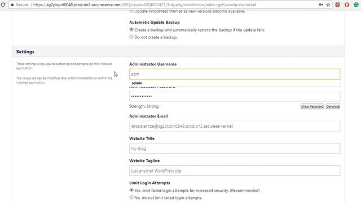Click the 'Limit Login Attempts' label
The height and width of the screenshot is (203, 361).
click(149, 183)
